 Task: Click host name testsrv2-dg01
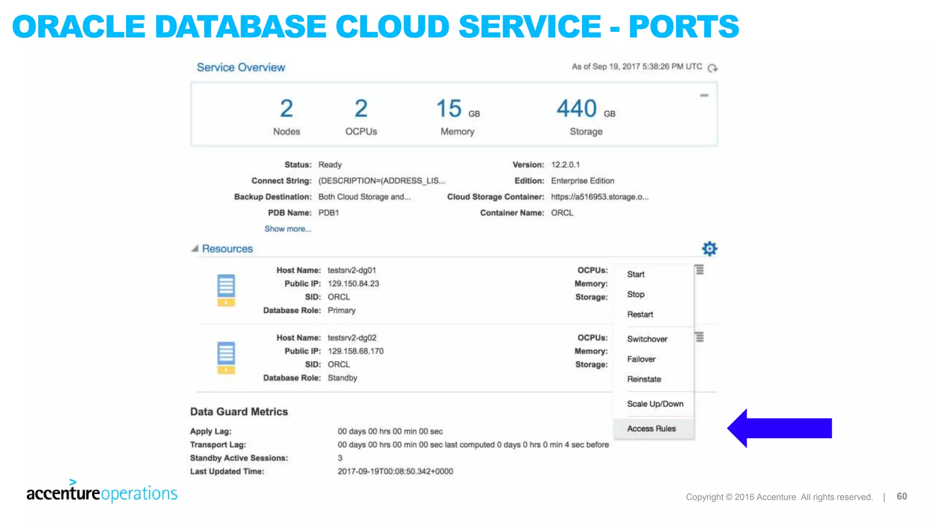[352, 271]
